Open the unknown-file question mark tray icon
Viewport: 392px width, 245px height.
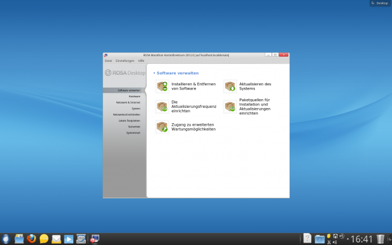coord(307,238)
